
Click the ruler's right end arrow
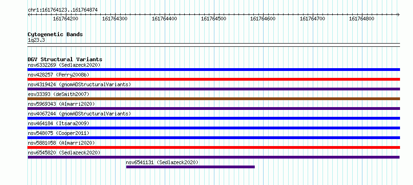(399, 14)
